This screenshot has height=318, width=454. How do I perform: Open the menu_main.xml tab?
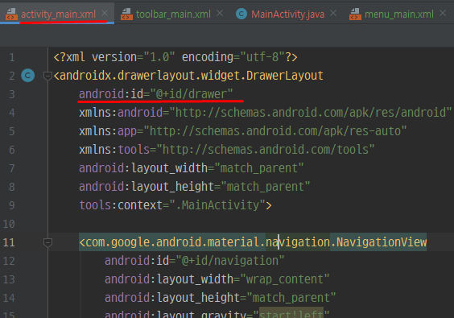point(399,14)
